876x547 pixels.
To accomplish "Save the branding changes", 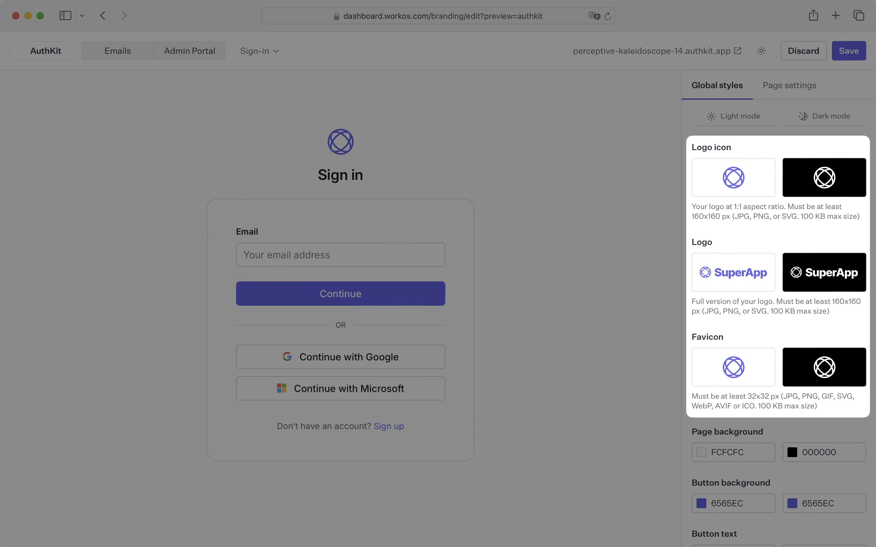I will 849,51.
